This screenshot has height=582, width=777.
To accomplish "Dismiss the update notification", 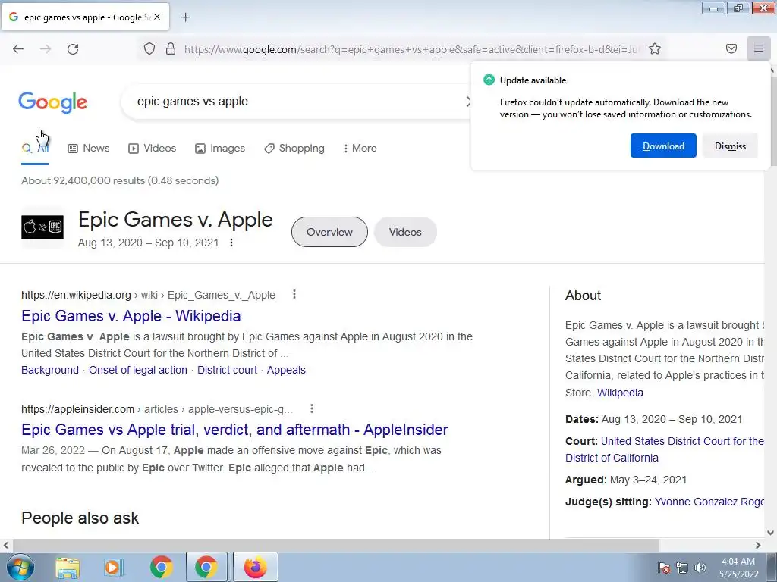I will tap(730, 145).
